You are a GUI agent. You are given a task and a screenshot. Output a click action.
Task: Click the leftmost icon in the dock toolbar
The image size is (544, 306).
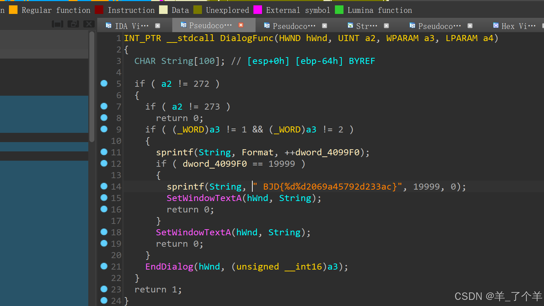click(57, 24)
